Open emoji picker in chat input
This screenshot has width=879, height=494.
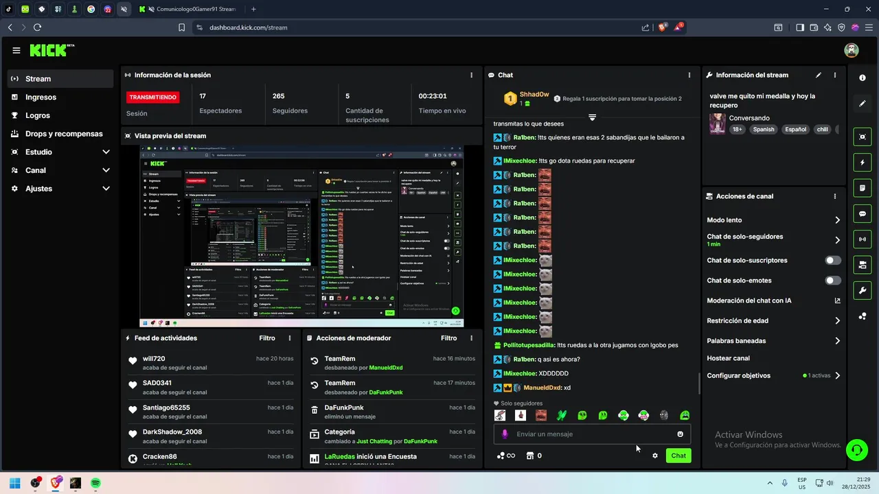(x=681, y=434)
